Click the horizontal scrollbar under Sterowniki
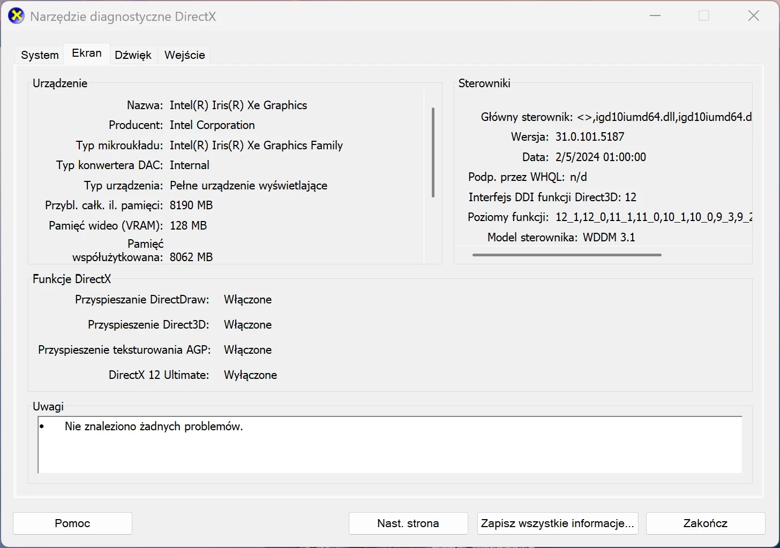780x548 pixels. (566, 255)
